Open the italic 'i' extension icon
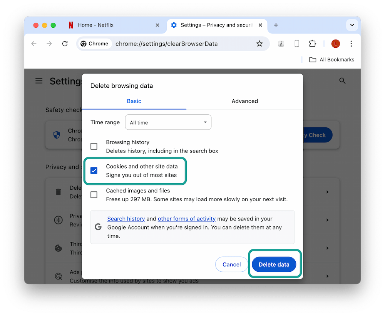The height and width of the screenshot is (316, 385). 281,44
